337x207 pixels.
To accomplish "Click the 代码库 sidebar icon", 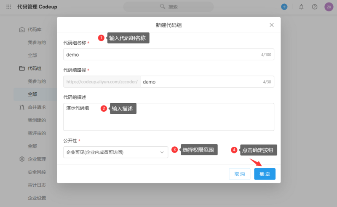I will tap(22, 30).
